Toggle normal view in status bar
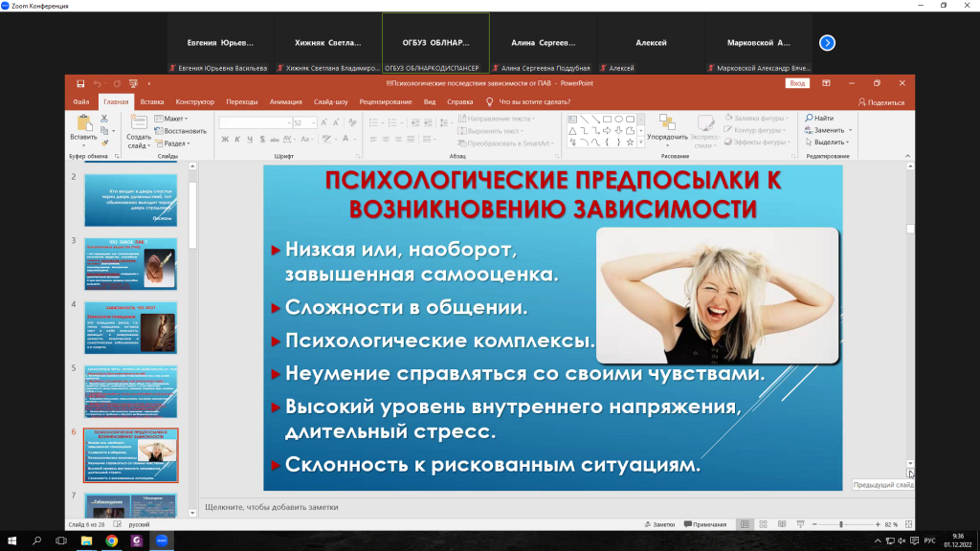This screenshot has width=980, height=551. click(x=745, y=525)
